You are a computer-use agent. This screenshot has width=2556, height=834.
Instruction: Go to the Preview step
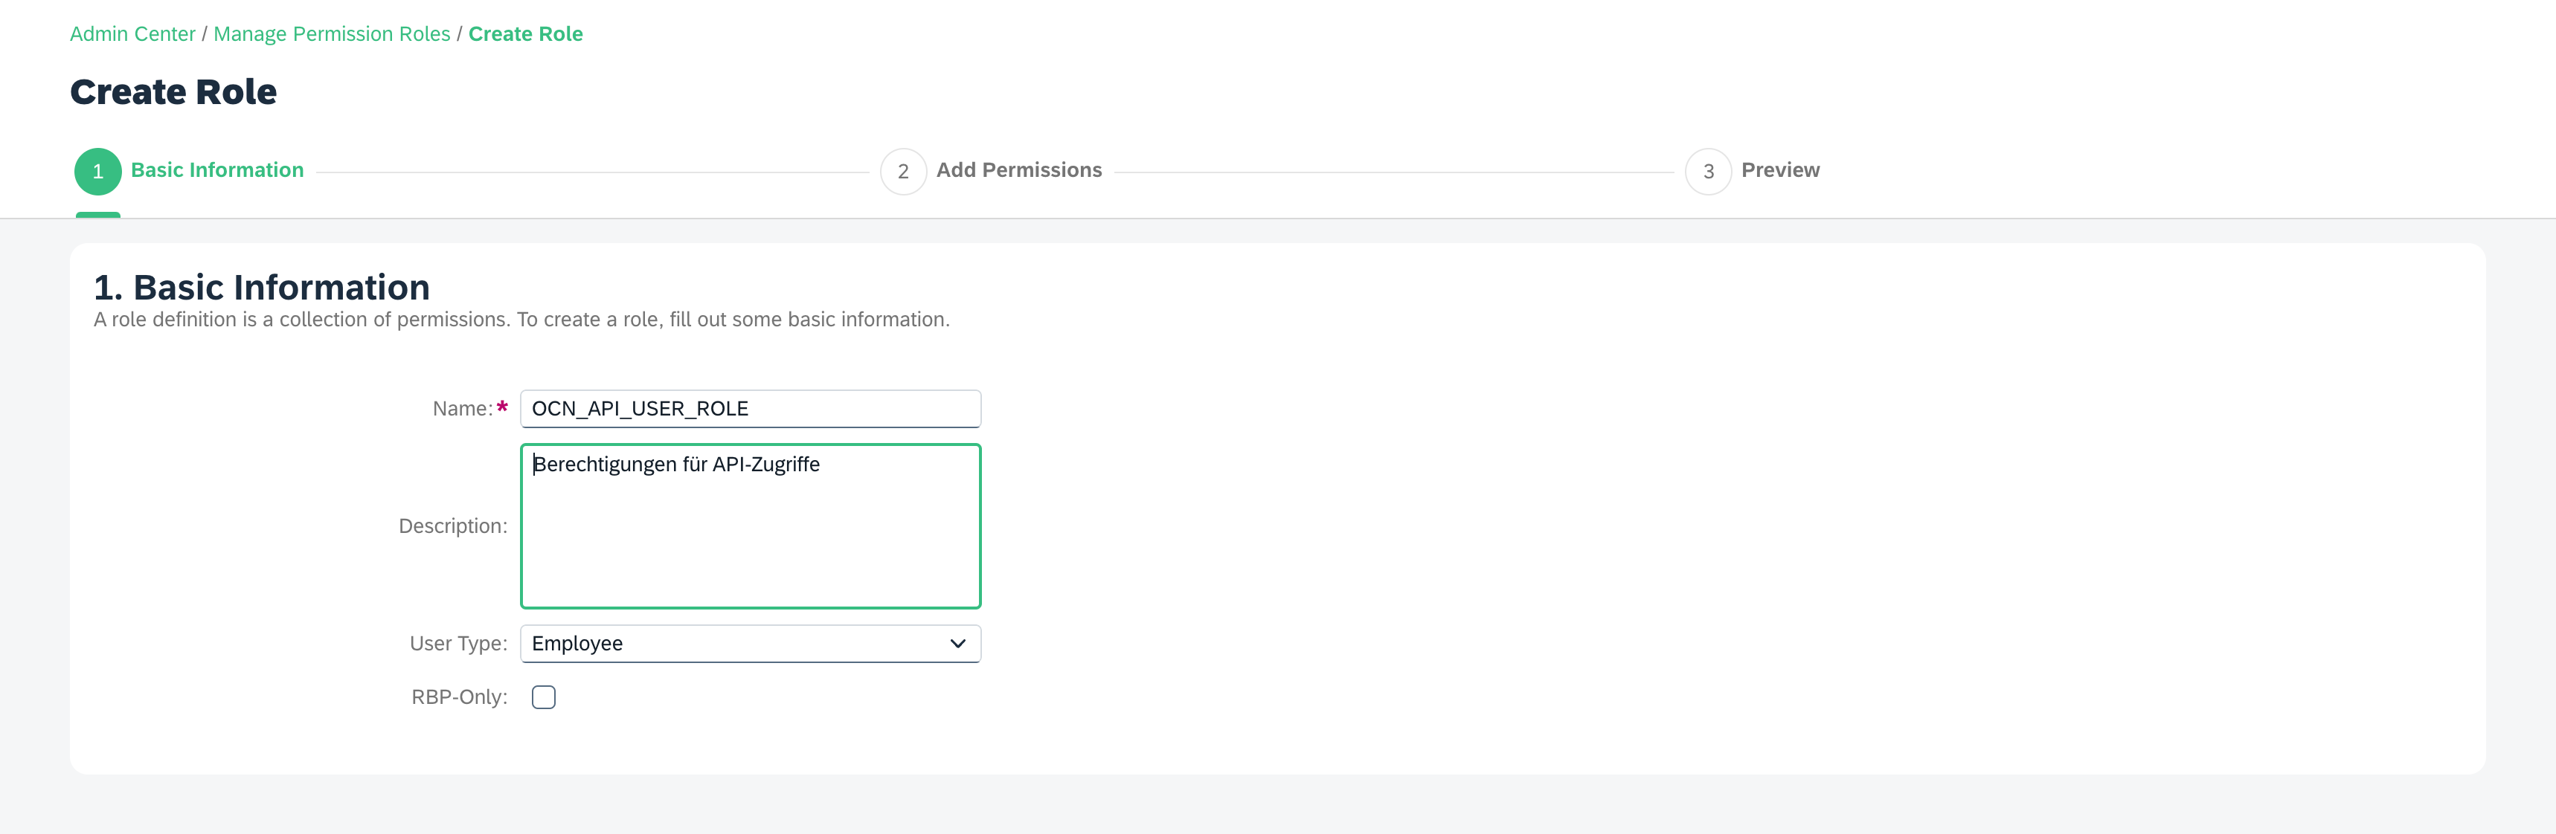click(x=1779, y=170)
